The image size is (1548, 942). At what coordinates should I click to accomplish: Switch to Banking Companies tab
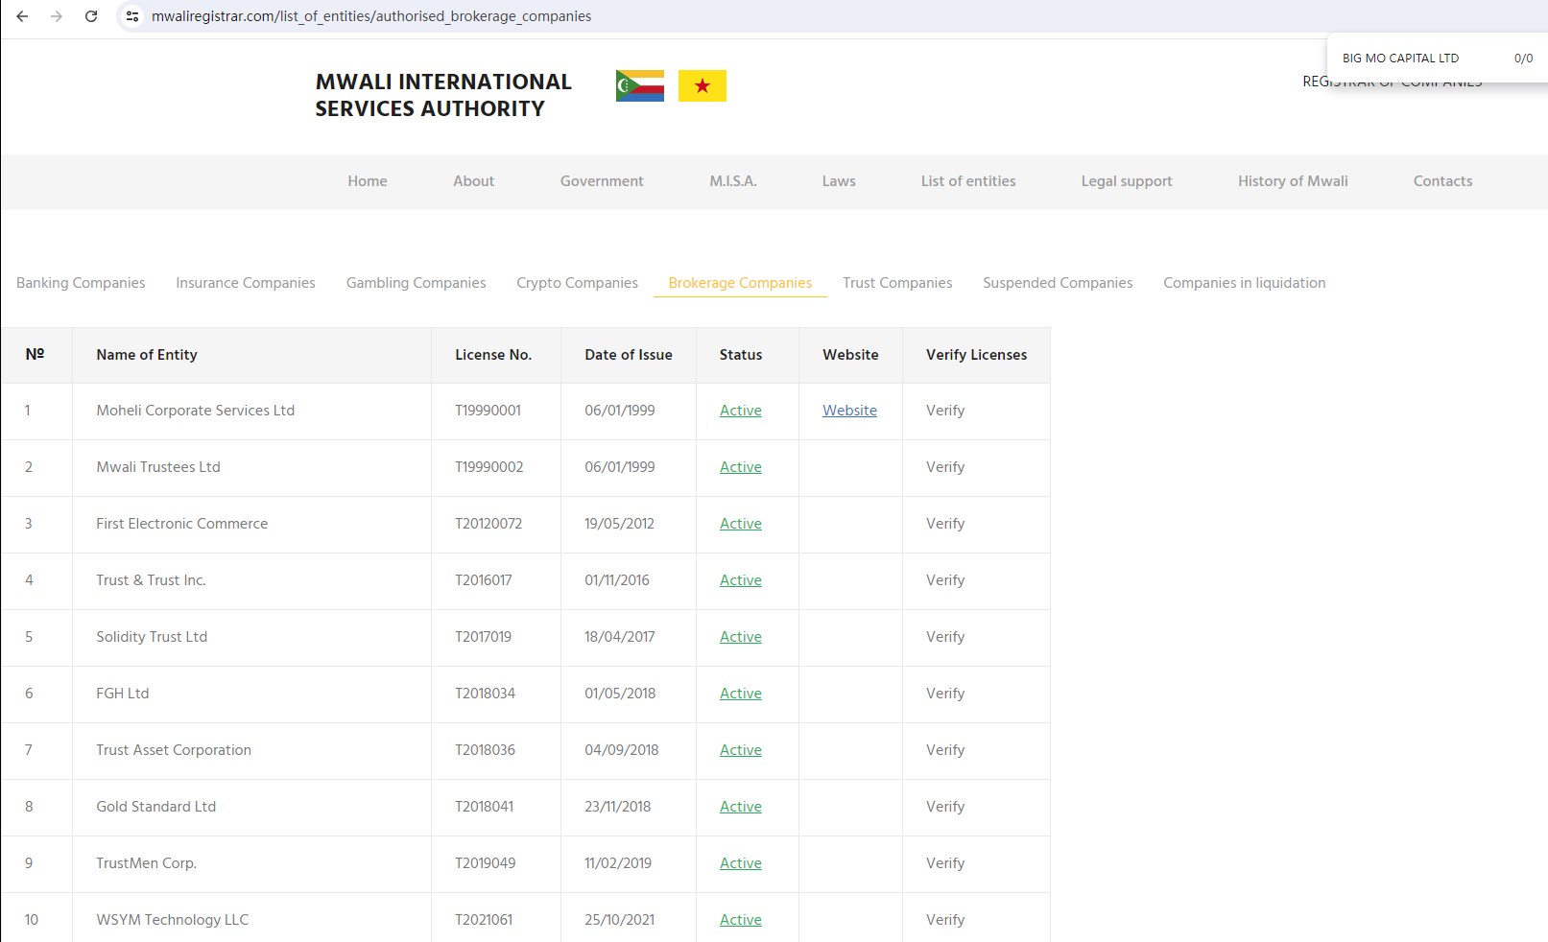click(x=81, y=283)
